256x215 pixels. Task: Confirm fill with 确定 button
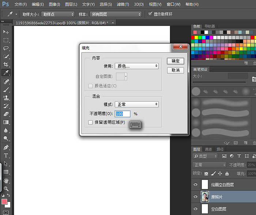pos(176,61)
